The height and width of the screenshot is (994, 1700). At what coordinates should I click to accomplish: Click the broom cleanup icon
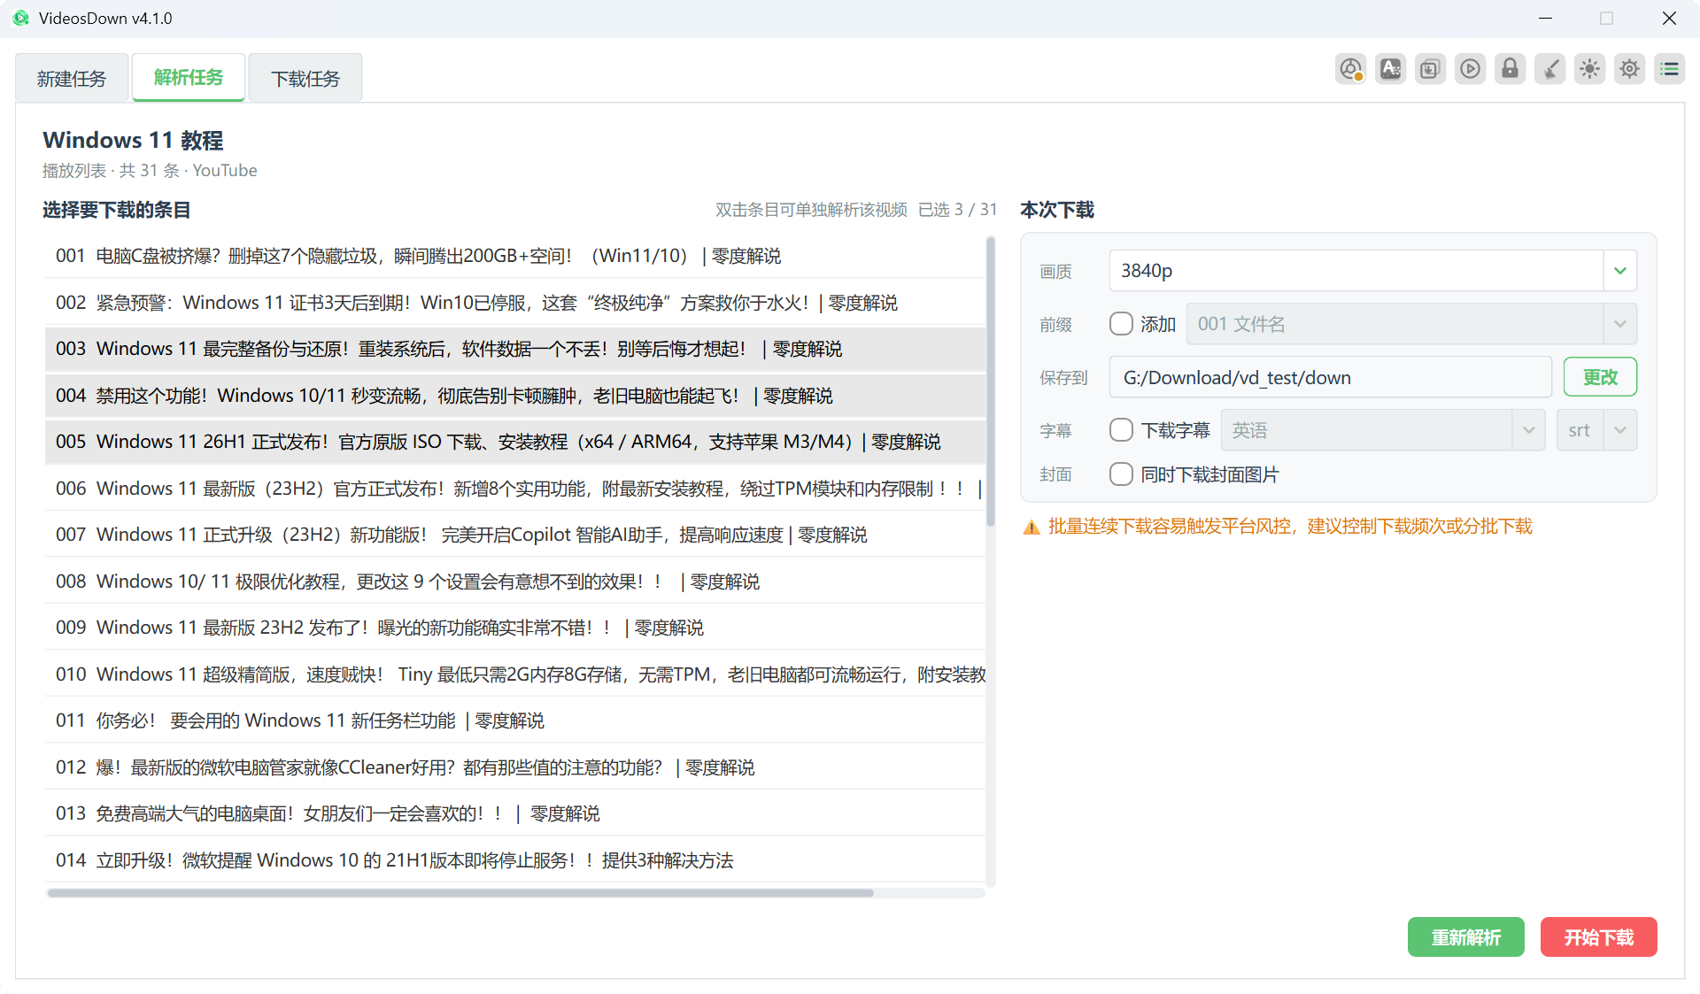point(1550,69)
